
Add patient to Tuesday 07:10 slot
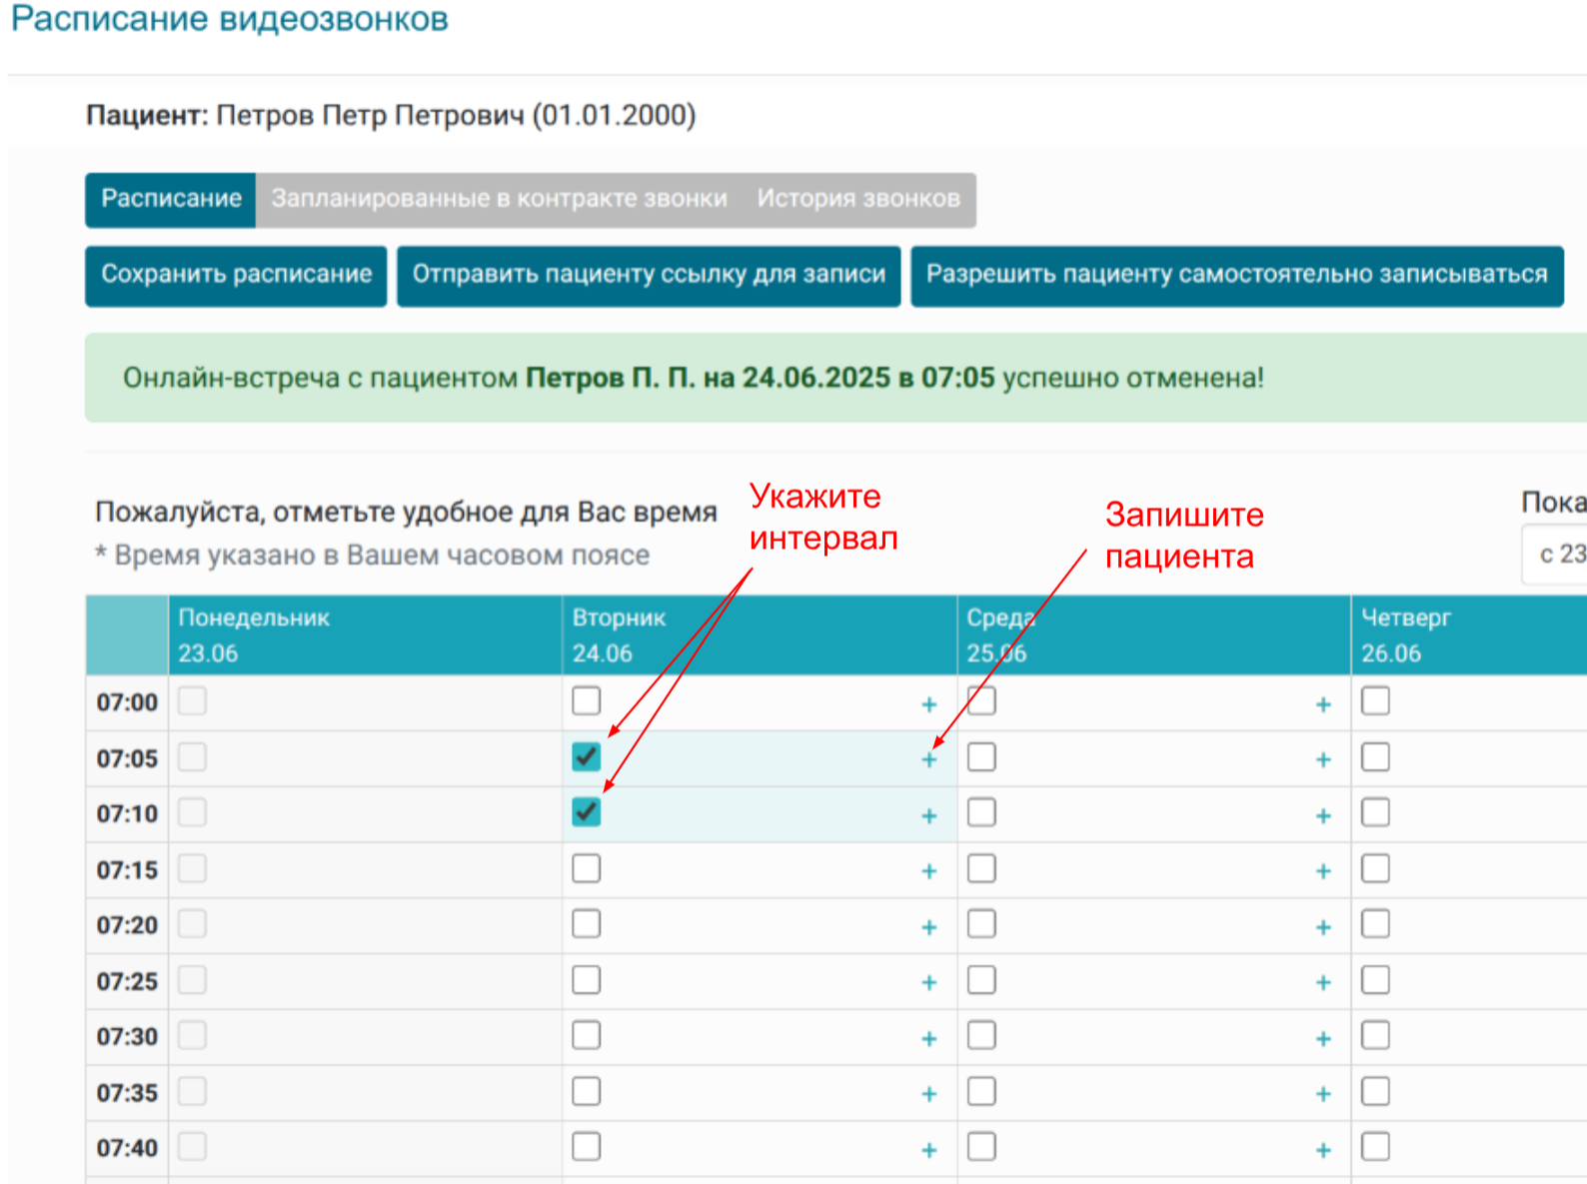point(929,816)
